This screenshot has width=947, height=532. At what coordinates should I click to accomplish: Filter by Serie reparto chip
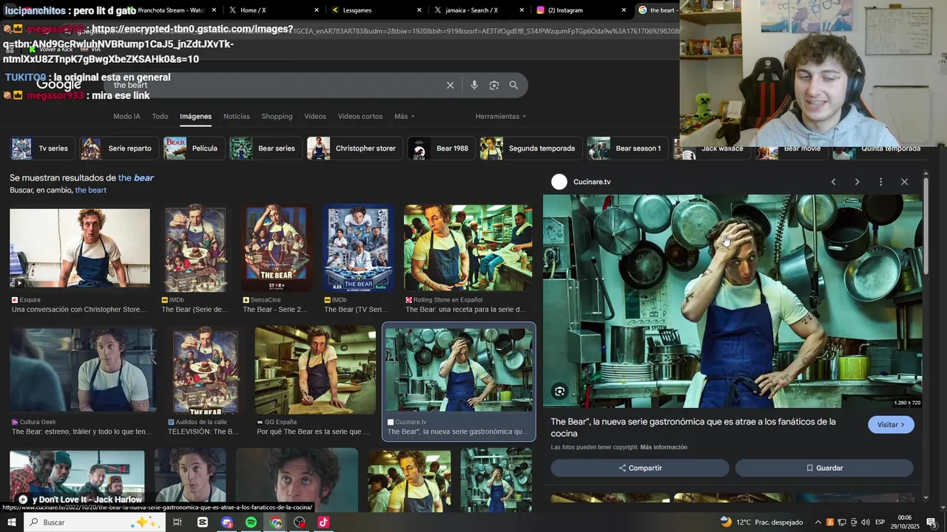coord(119,149)
